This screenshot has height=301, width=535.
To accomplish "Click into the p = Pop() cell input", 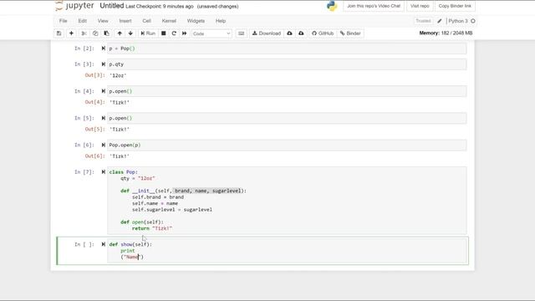I will (287, 48).
